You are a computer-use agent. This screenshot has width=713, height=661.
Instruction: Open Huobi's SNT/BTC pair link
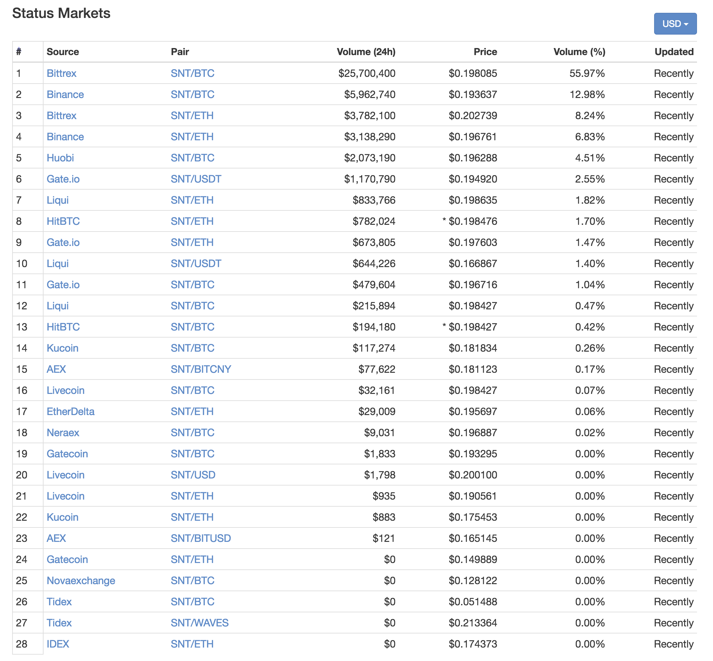click(192, 158)
